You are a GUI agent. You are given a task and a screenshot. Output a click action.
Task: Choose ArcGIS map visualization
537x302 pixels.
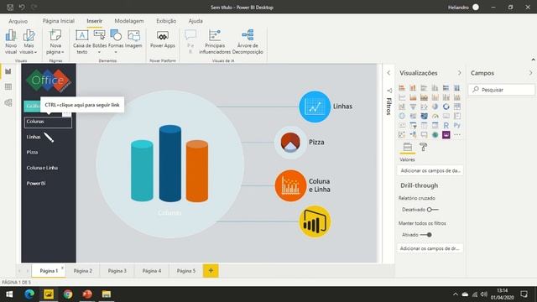tap(435, 135)
